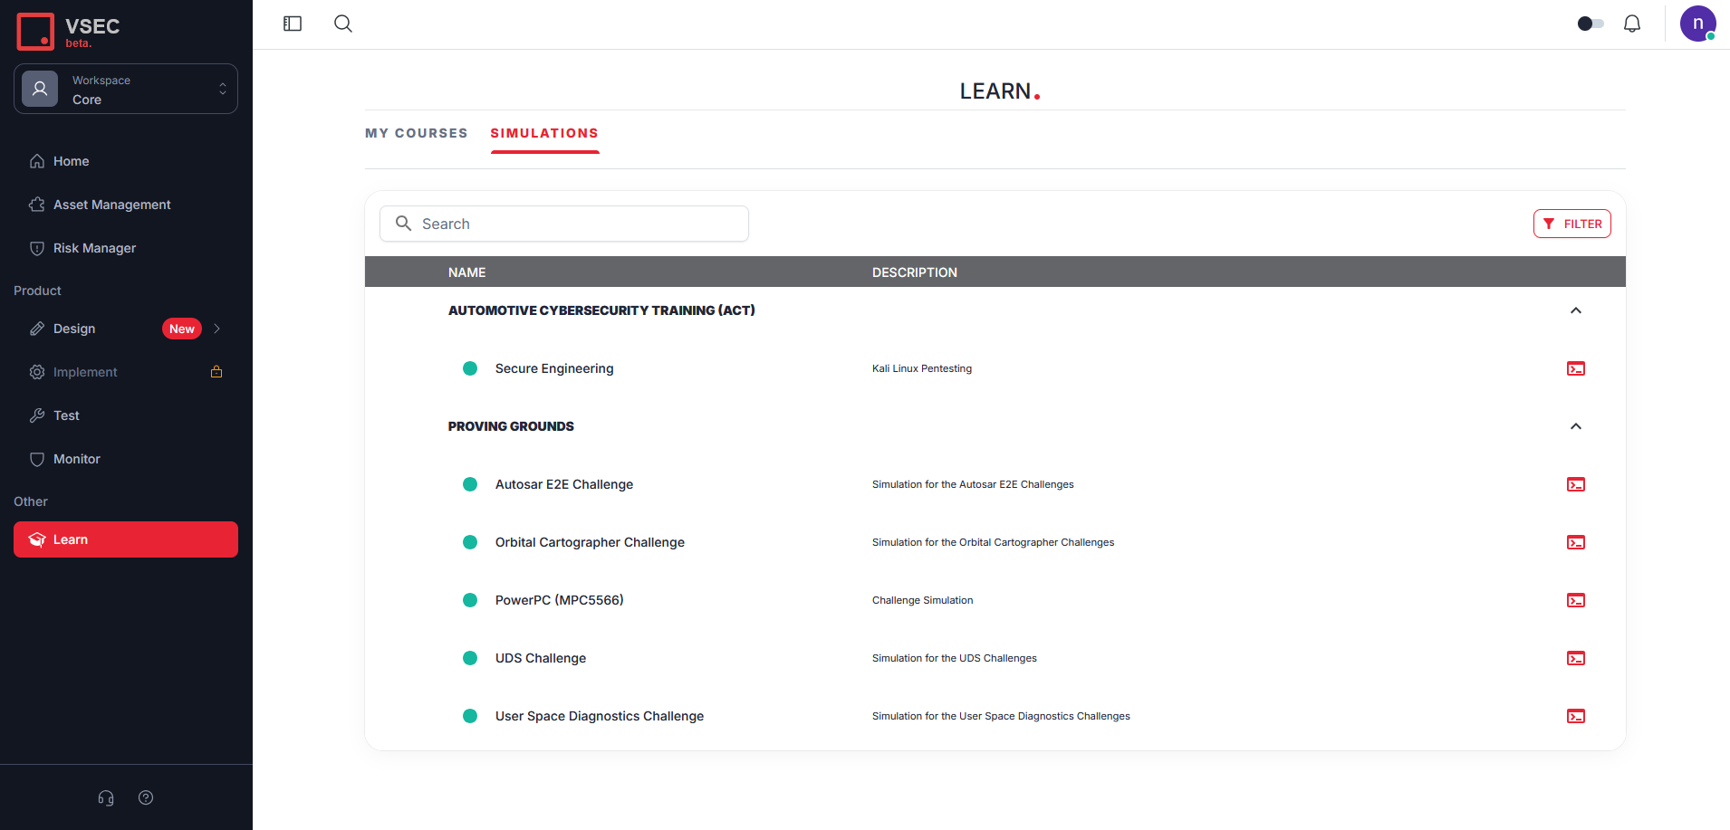Screen dimensions: 1730x830
Task: Open the top bar search icon
Action: pos(343,24)
